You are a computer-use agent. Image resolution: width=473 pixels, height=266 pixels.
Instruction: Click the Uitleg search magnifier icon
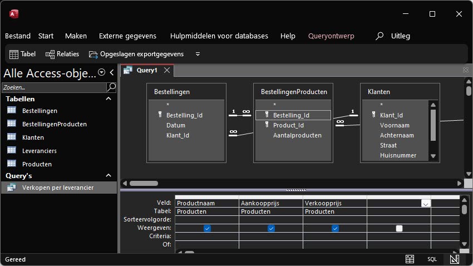(x=380, y=36)
